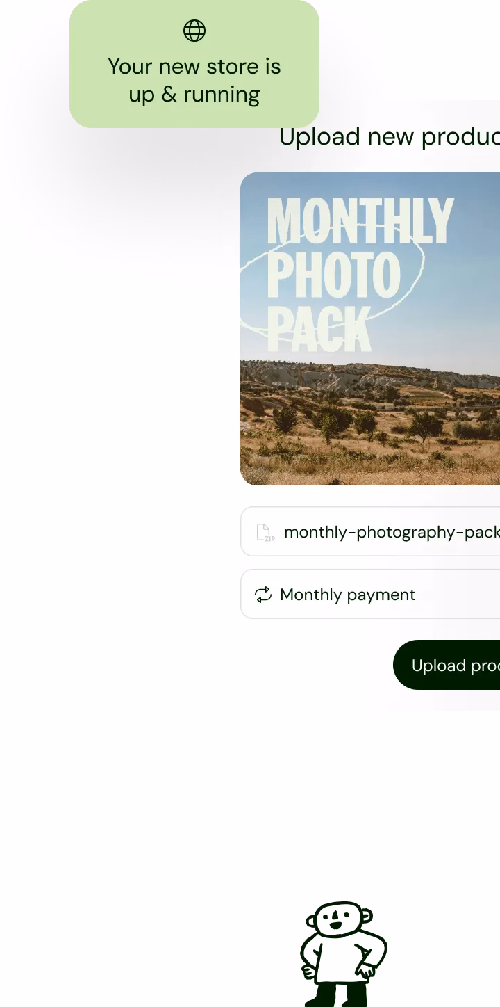
Task: Click the 'Your new store is' text line
Action: tap(194, 67)
